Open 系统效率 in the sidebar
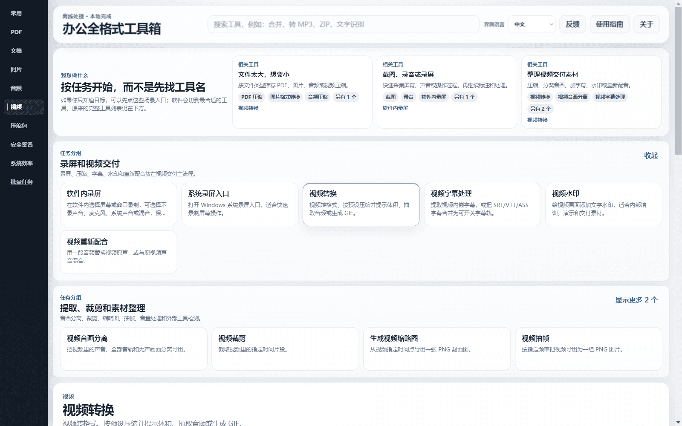The height and width of the screenshot is (426, 682). click(24, 163)
